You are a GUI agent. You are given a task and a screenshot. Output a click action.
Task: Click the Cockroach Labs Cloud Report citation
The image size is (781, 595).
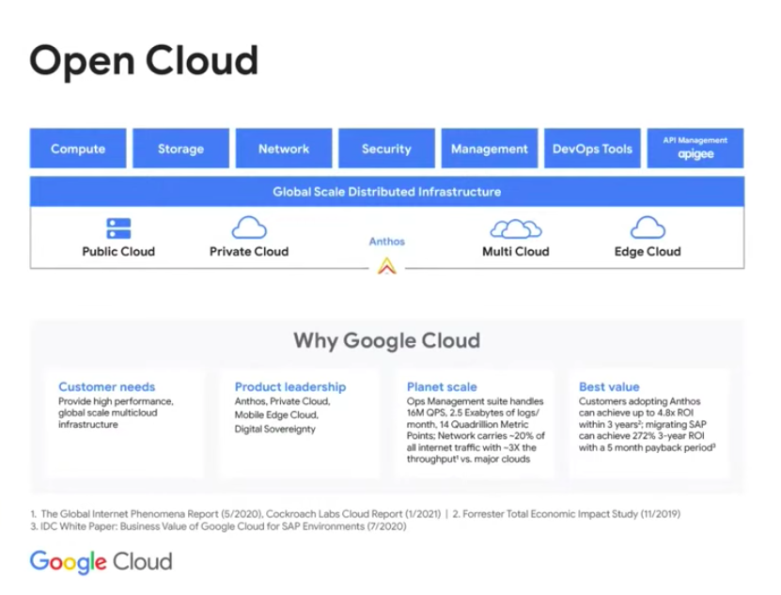(x=353, y=514)
